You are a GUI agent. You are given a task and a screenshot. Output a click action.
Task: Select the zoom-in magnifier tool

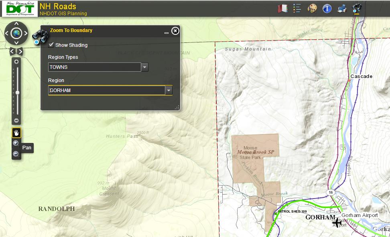point(16,143)
